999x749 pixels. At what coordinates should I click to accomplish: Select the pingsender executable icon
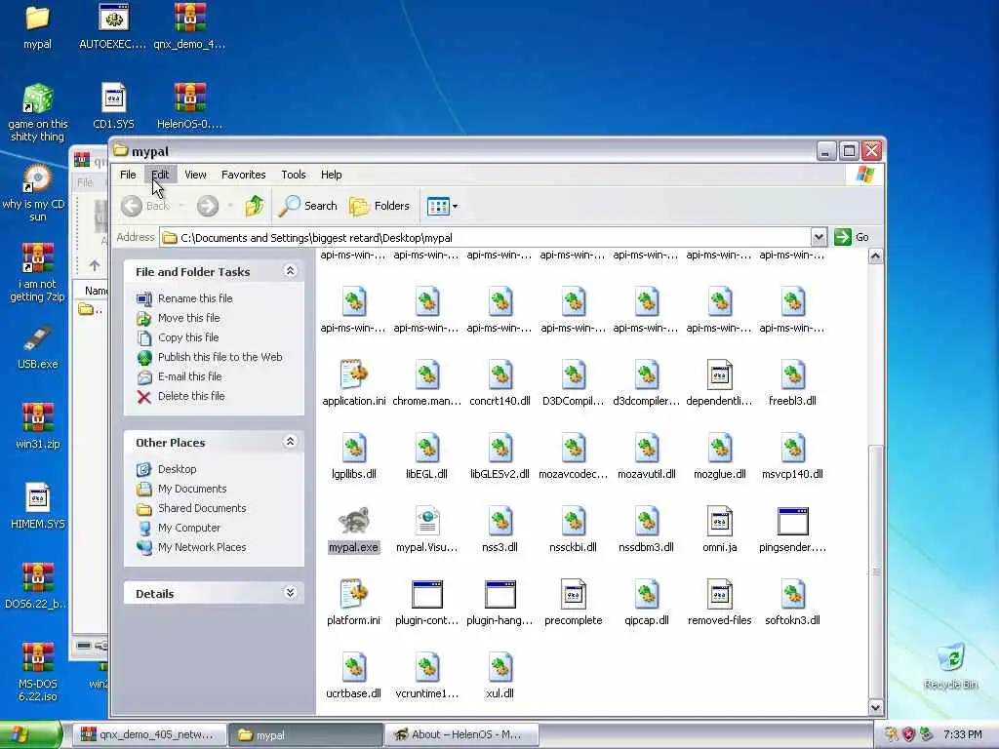(792, 522)
